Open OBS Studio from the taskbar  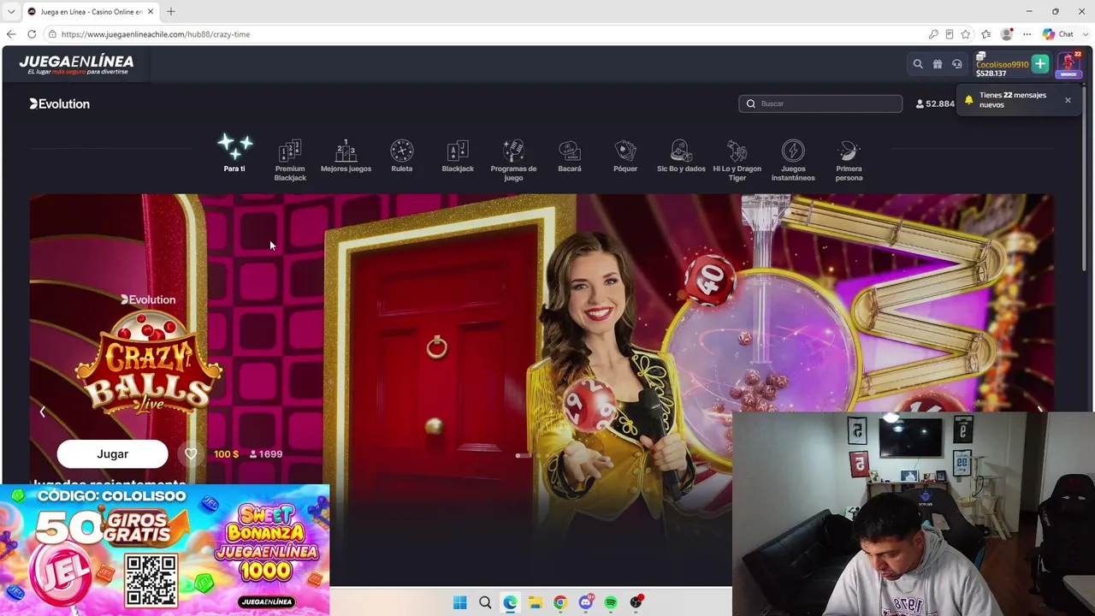pos(636,602)
